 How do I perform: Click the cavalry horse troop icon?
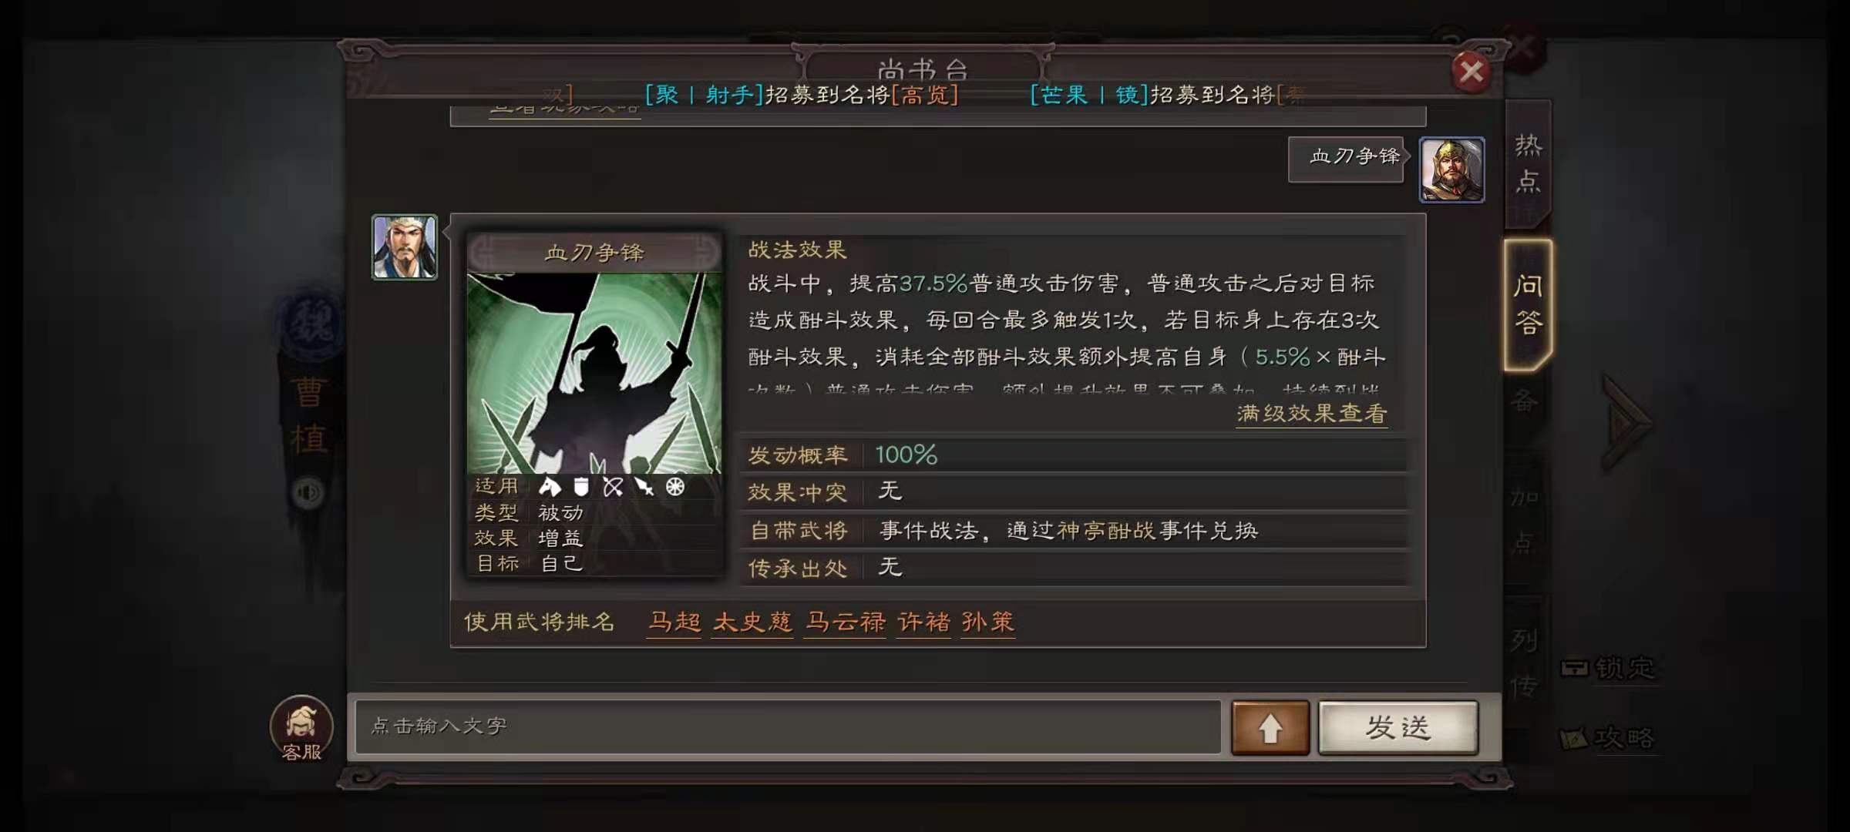click(x=550, y=486)
